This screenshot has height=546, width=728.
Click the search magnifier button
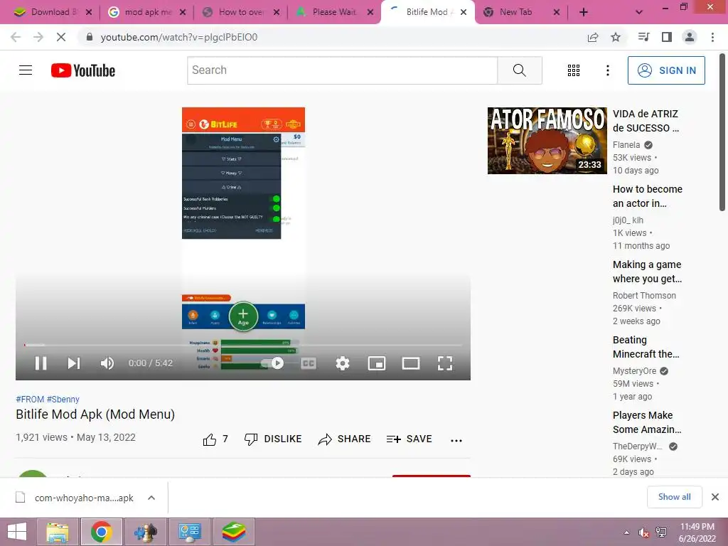click(520, 70)
